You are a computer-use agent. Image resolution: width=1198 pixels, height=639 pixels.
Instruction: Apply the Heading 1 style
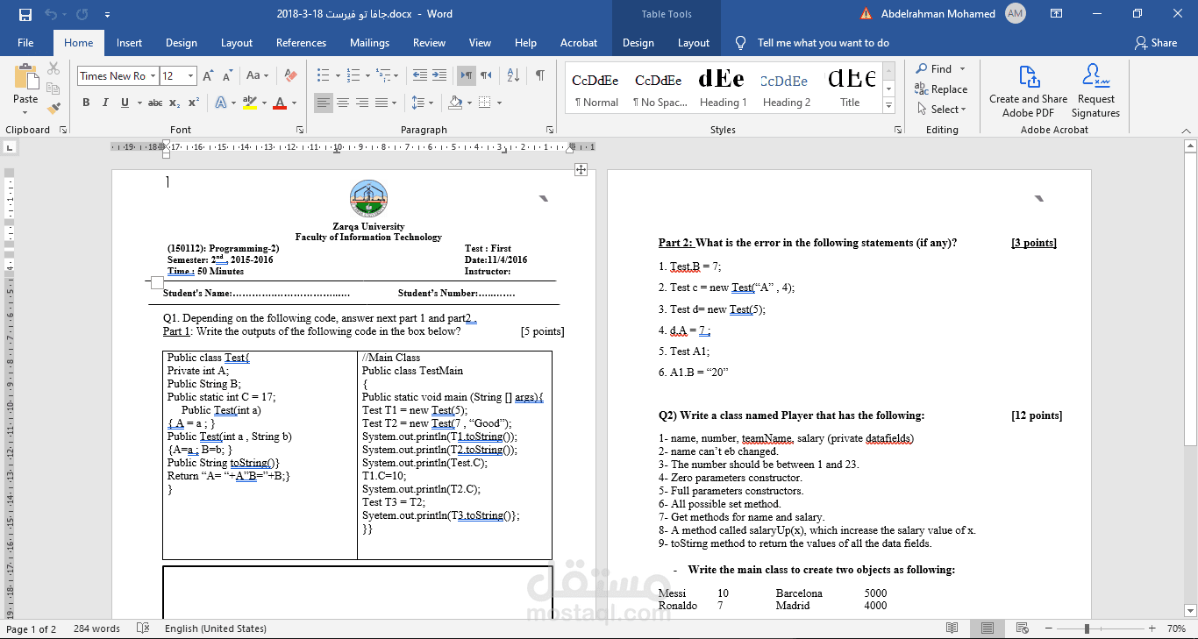click(723, 88)
